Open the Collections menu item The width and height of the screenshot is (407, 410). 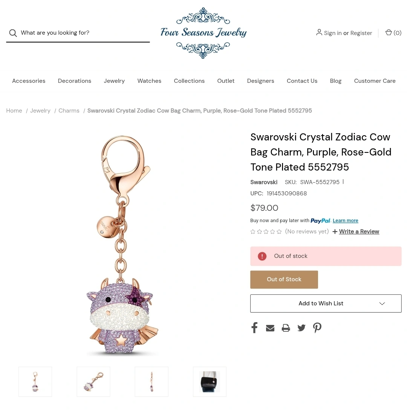coord(189,81)
